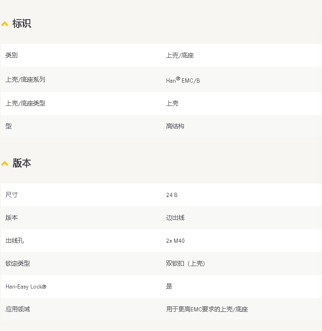Select the 版本 row label in the table
Viewport: 322px width, 331px height.
[12, 218]
